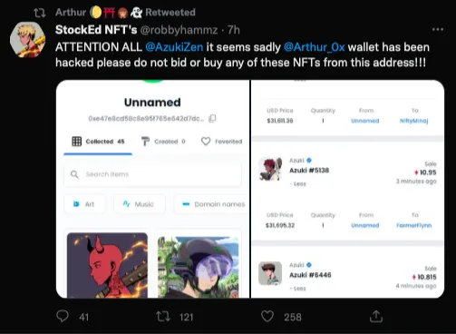This screenshot has height=334, width=456.
Task: Open the three-dot more options menu
Action: 438,29
